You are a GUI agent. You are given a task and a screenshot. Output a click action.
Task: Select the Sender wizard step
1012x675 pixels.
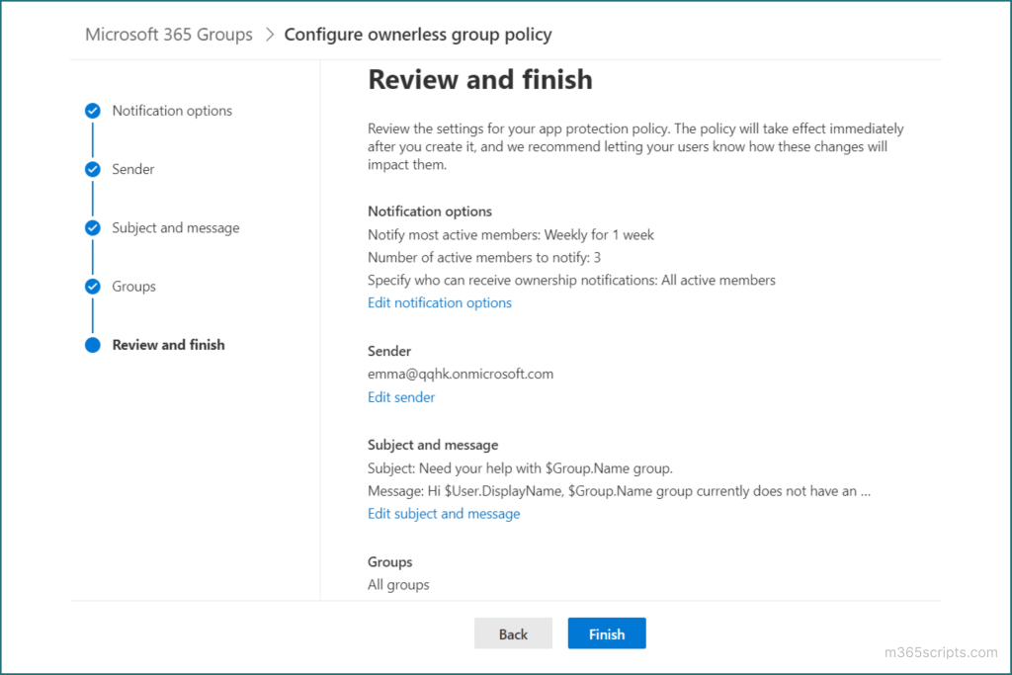pyautogui.click(x=134, y=169)
